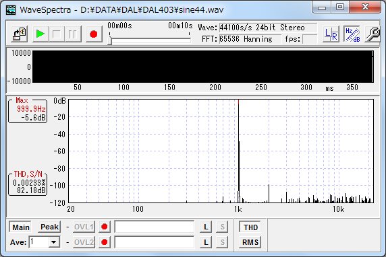The width and height of the screenshot is (386, 257).
Task: Open the Ave averaging count dropdown
Action: (54, 242)
